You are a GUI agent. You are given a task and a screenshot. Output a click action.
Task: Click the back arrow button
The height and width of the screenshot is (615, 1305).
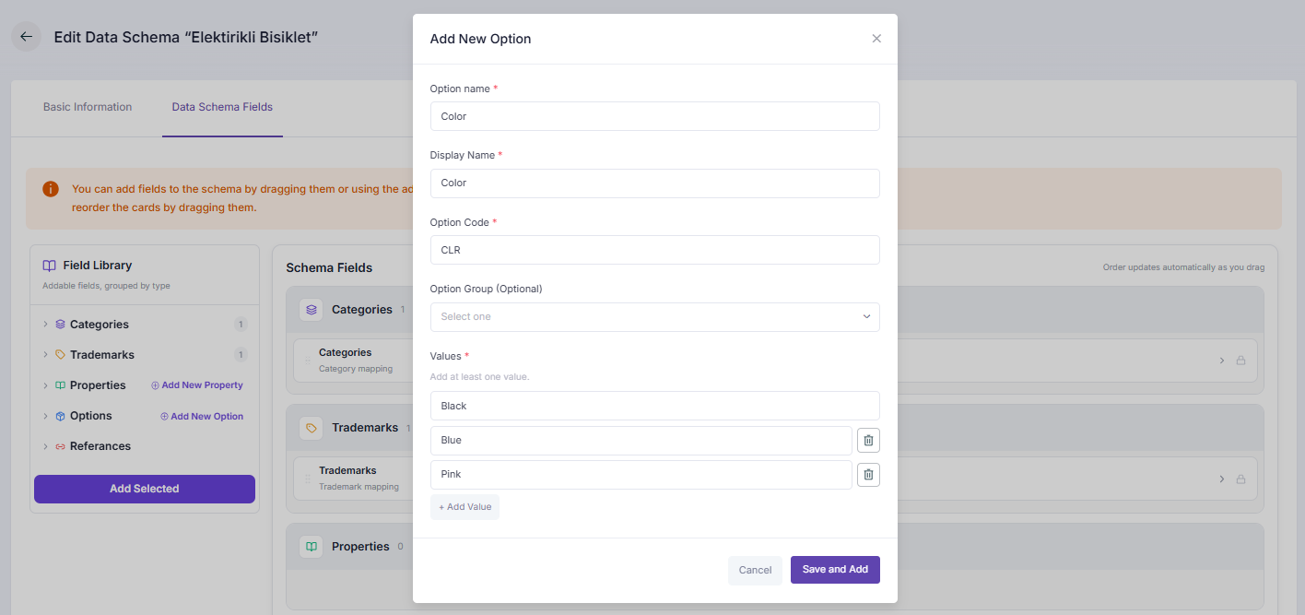coord(26,37)
